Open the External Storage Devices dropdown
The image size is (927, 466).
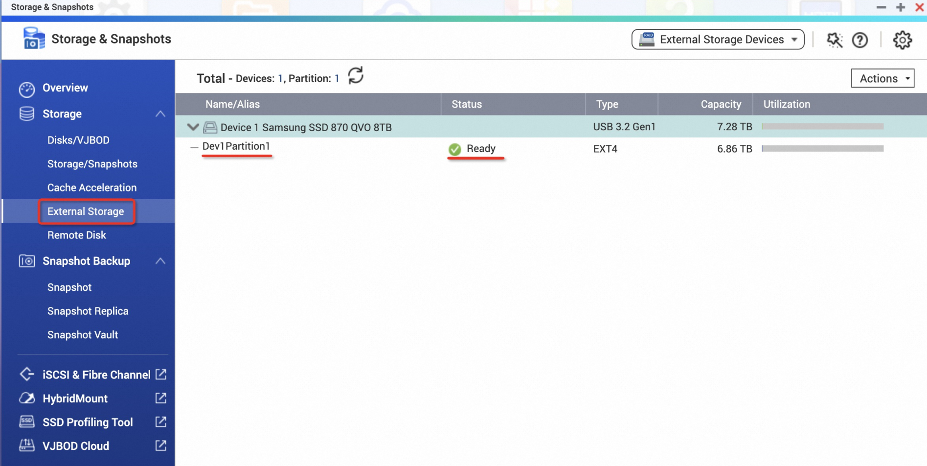pos(718,39)
